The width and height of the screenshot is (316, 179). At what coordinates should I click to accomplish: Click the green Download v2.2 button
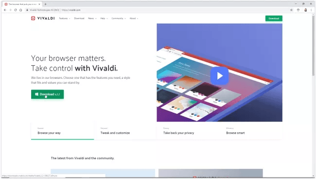tap(47, 94)
